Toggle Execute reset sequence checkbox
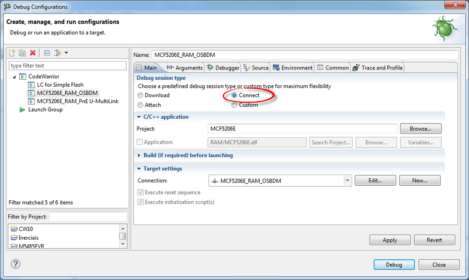 tap(140, 192)
